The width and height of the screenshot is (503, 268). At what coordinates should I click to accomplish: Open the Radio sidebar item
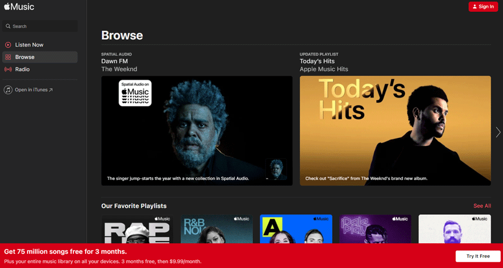pos(40,70)
